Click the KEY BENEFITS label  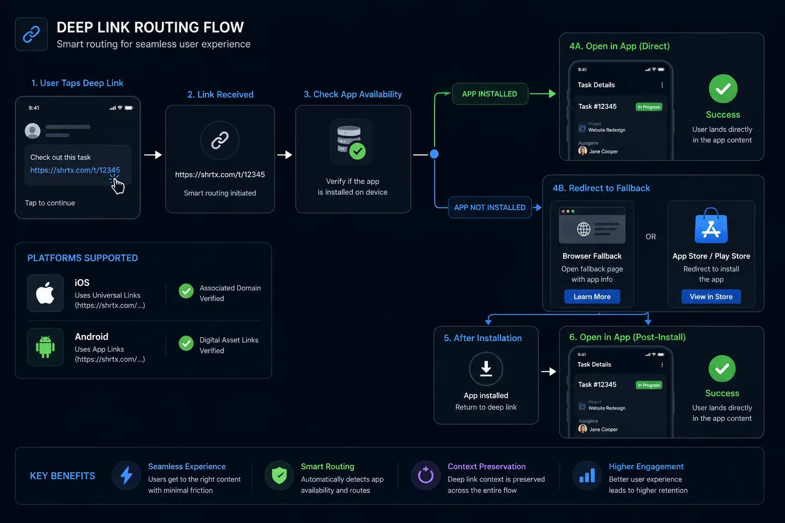click(x=62, y=476)
